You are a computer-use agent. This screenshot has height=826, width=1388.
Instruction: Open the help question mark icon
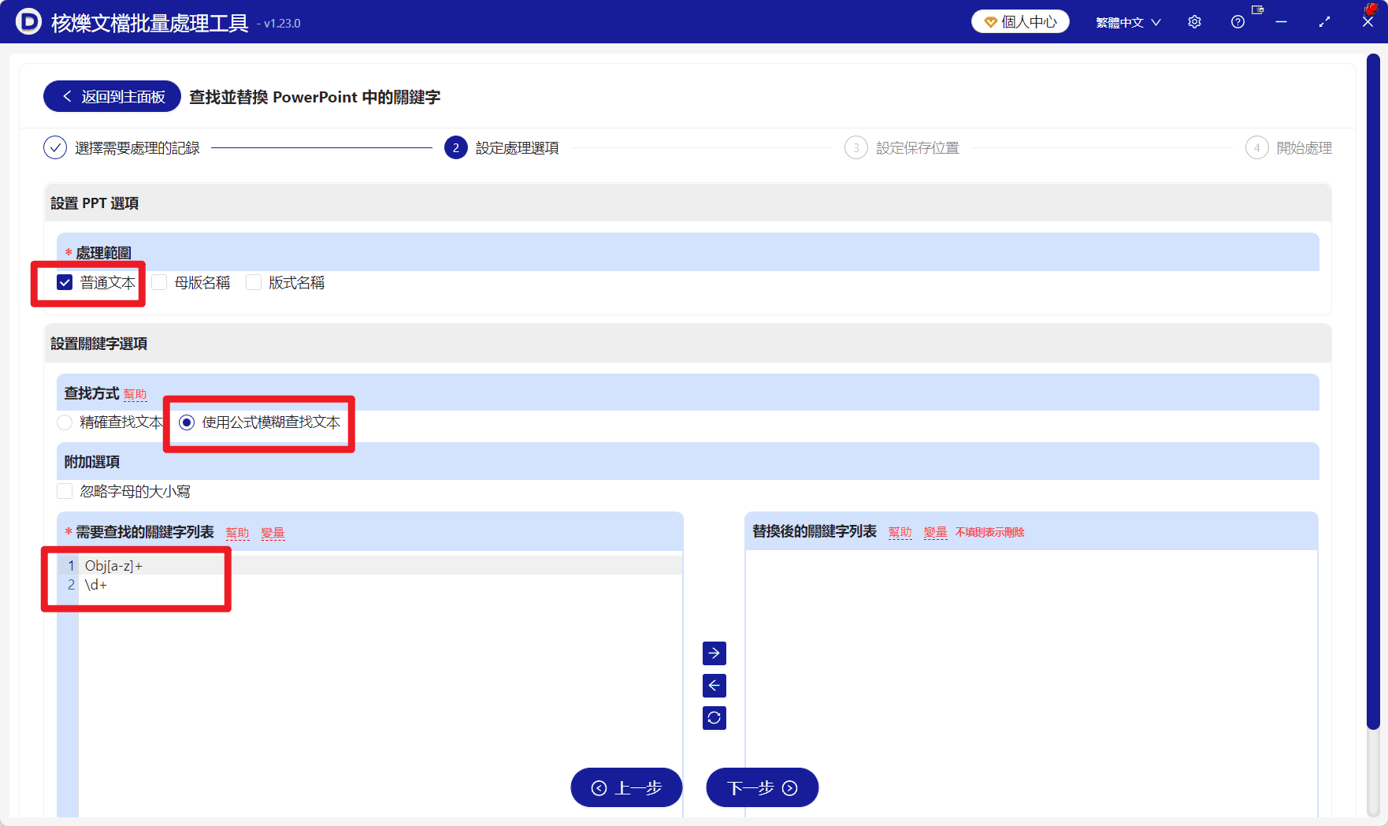click(1238, 22)
